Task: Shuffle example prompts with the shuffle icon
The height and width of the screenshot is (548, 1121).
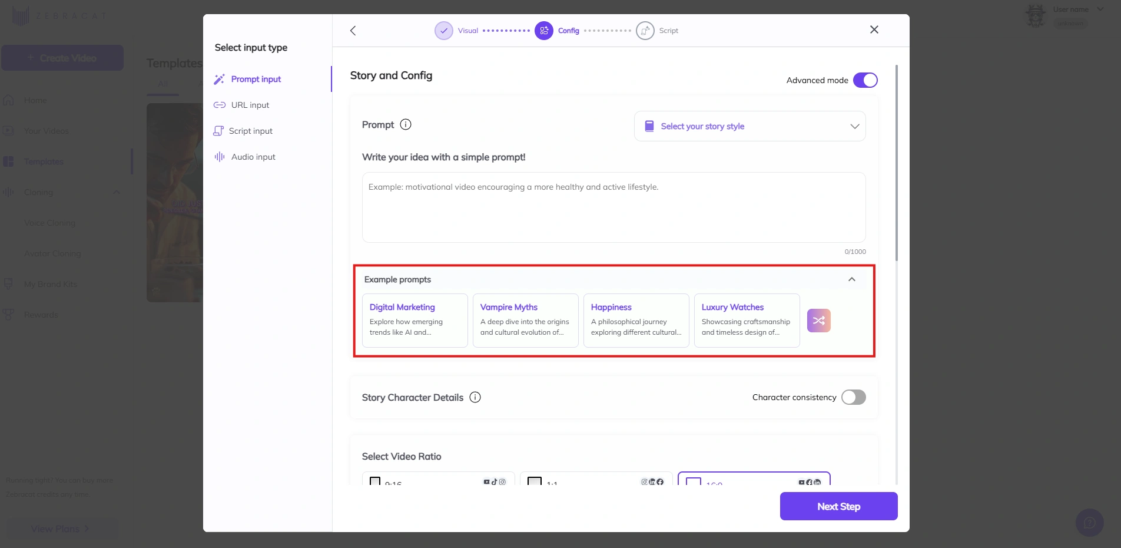Action: pos(819,321)
